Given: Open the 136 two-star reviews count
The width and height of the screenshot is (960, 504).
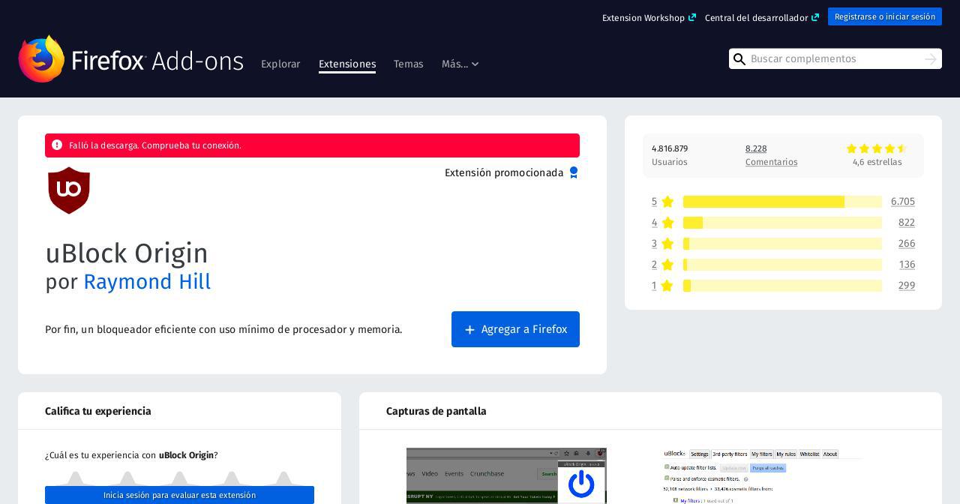Looking at the screenshot, I should (907, 265).
